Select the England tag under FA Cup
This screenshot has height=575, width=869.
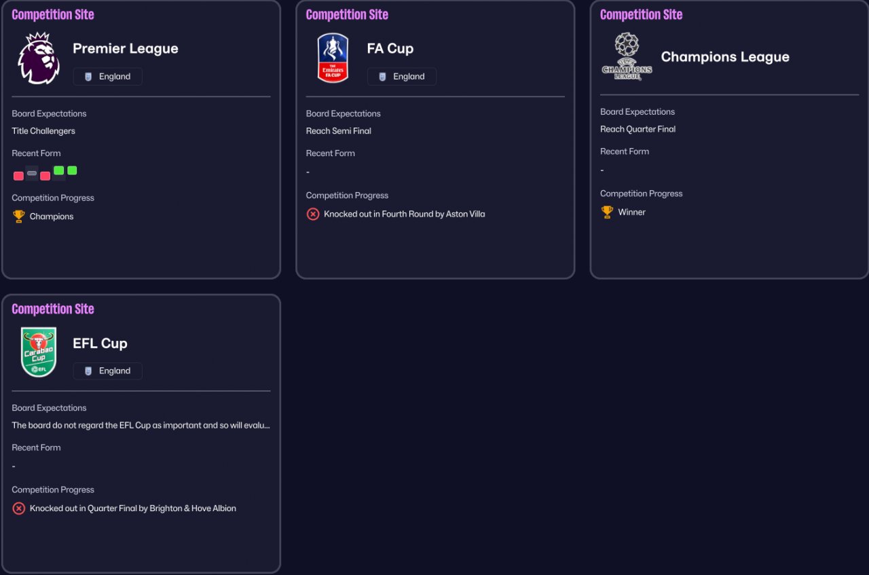coord(401,77)
